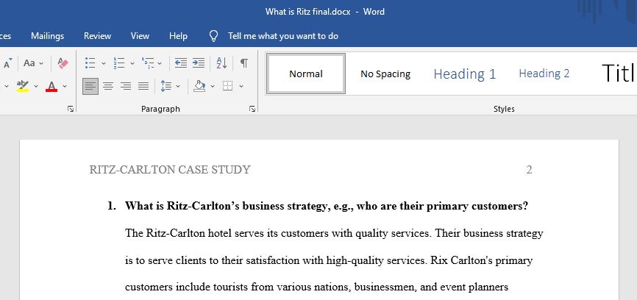
Task: Click the Bullets list icon
Action: (90, 63)
